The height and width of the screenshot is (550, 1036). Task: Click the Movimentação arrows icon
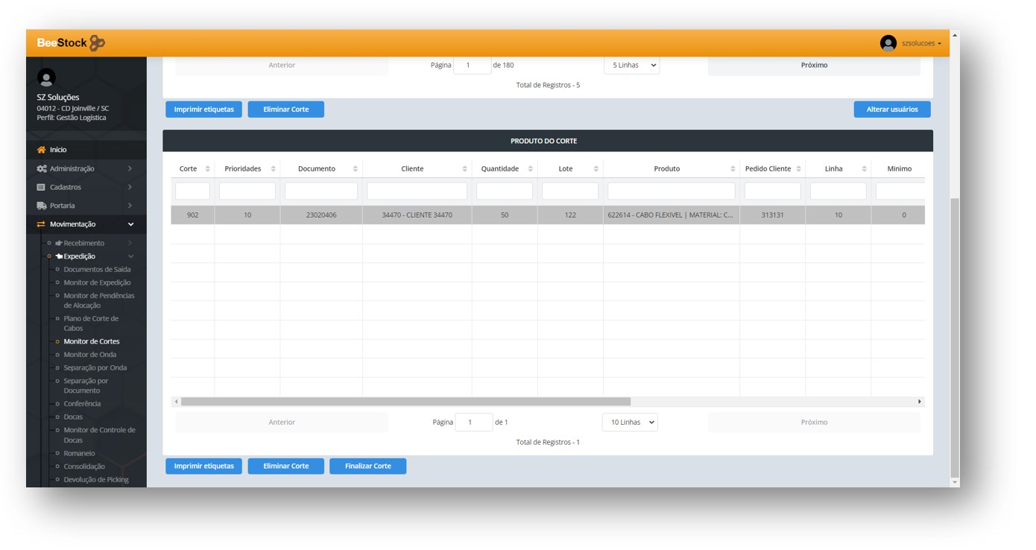pos(42,224)
